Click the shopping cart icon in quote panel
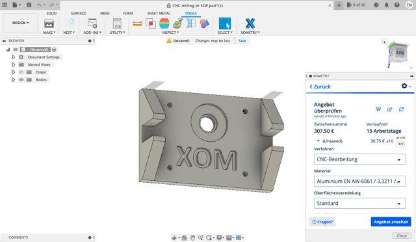The width and height of the screenshot is (416, 242). point(378,109)
